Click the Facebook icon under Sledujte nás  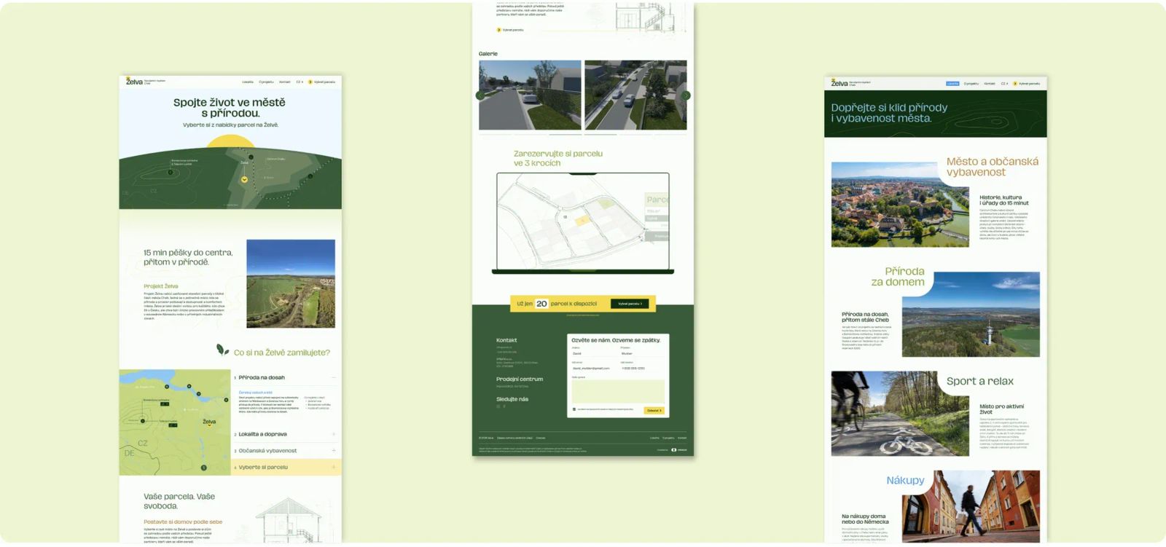pos(504,406)
